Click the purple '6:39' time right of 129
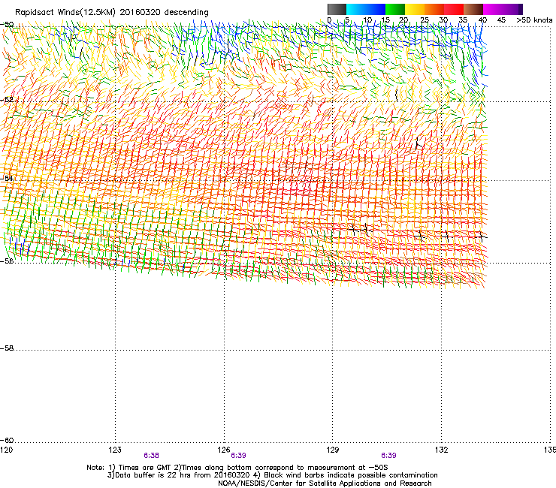Image resolution: width=556 pixels, height=488 pixels. pyautogui.click(x=388, y=456)
